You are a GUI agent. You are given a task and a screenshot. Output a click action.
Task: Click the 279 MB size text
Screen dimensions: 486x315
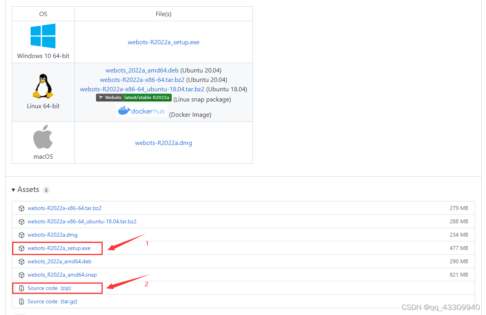point(459,208)
